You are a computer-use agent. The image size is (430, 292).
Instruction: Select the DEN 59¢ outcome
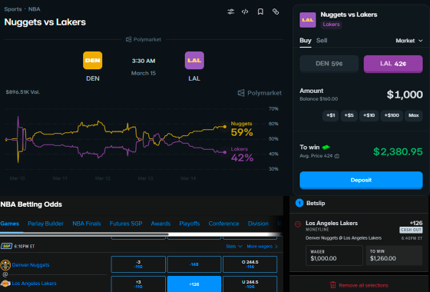click(329, 64)
